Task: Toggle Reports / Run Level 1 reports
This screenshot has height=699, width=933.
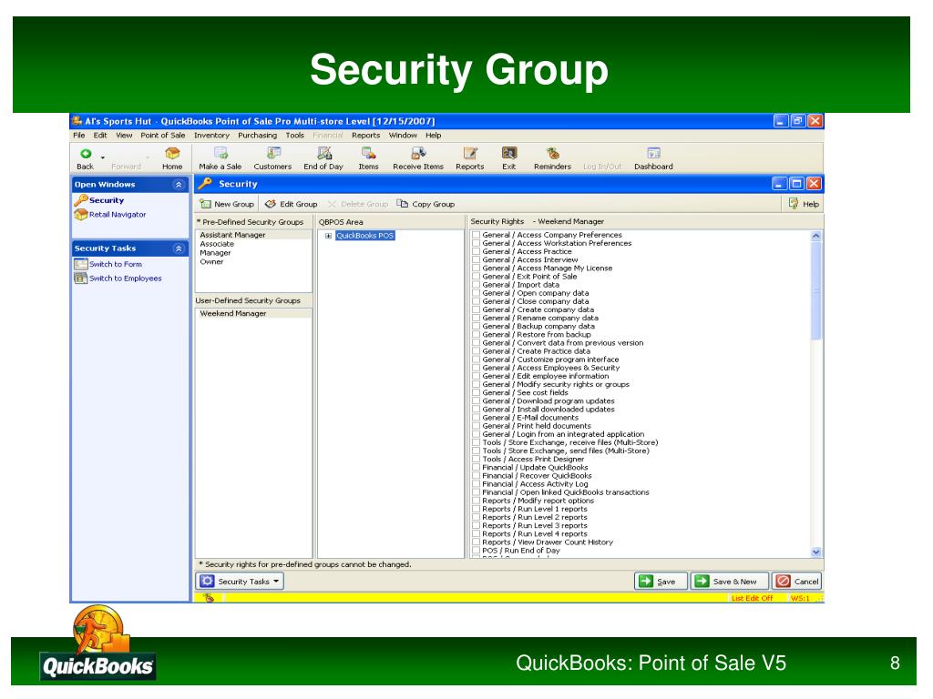Action: [x=476, y=509]
